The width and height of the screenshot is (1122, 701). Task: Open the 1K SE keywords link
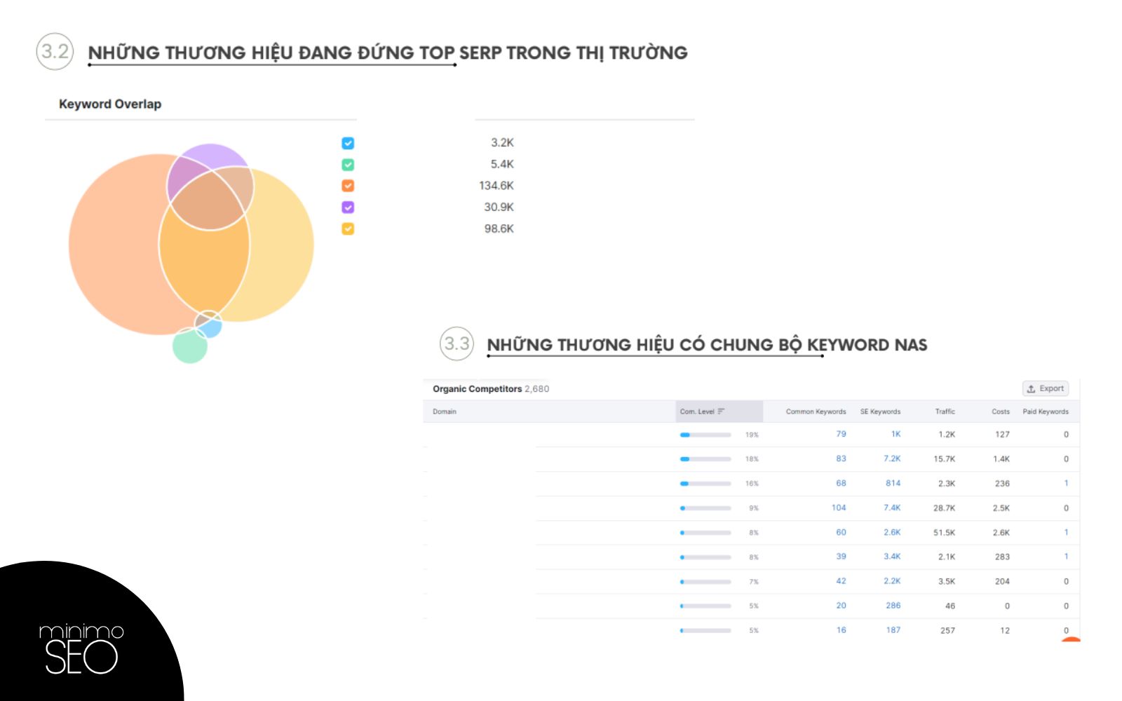click(x=895, y=434)
